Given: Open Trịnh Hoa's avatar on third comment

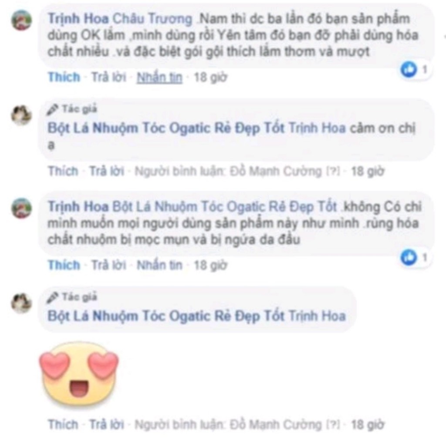Looking at the screenshot, I should 21,208.
